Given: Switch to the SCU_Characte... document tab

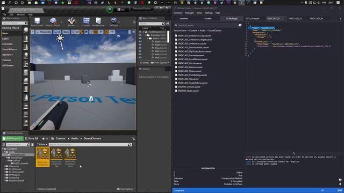Looking at the screenshot, I should click(253, 19).
